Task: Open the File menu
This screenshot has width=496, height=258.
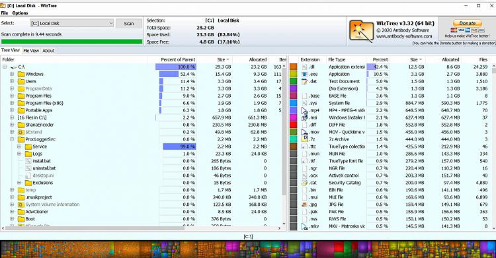Action: (5, 13)
